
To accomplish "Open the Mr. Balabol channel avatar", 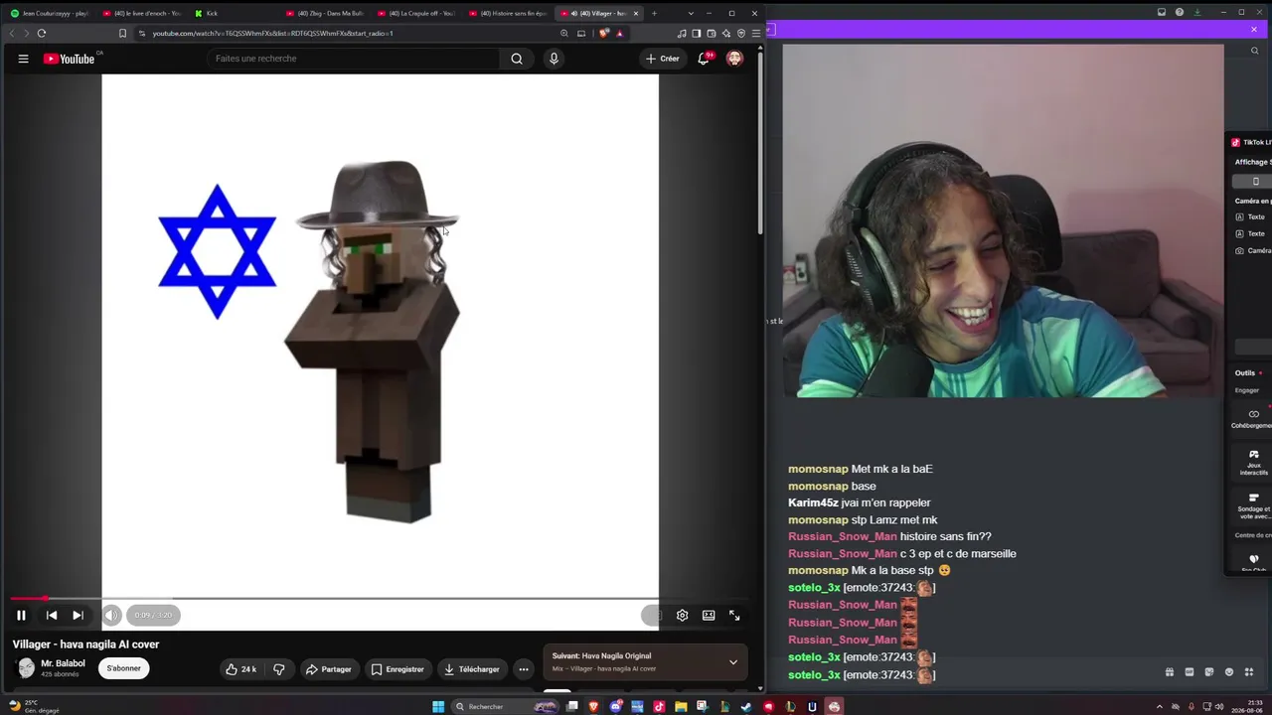I will tap(26, 668).
